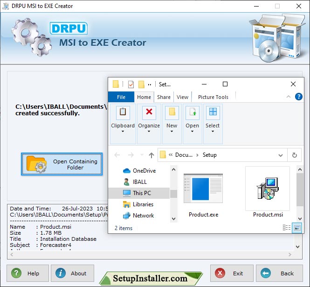The width and height of the screenshot is (310, 287).
Task: Open the View ribbon tab
Action: [x=182, y=97]
